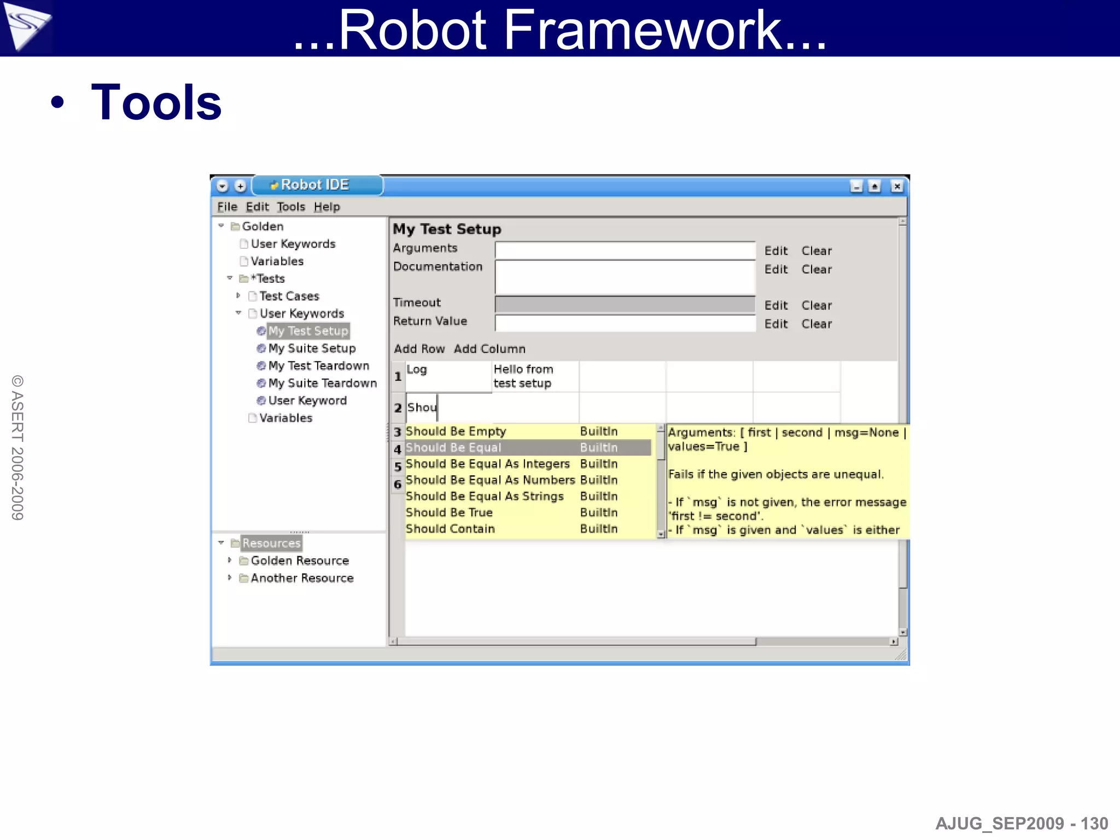This screenshot has height=840, width=1120.
Task: Click the gear icon of User Keyword
Action: tap(261, 401)
